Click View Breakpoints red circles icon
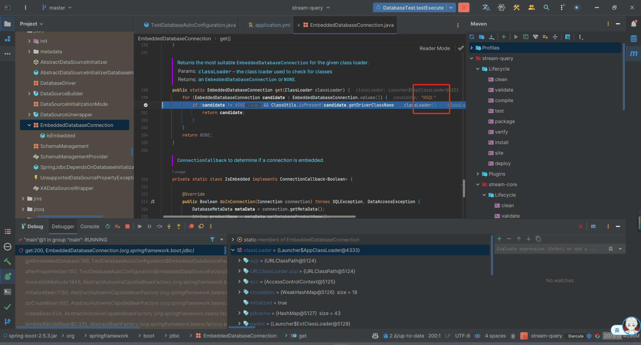The height and width of the screenshot is (345, 641). point(191,227)
